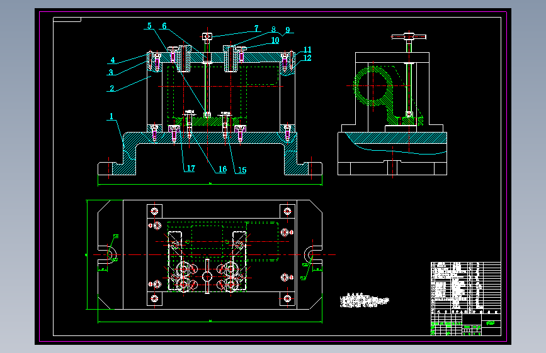Screen dimensions: 546x353
Task: Select part callout number 5
Action: click(x=149, y=26)
